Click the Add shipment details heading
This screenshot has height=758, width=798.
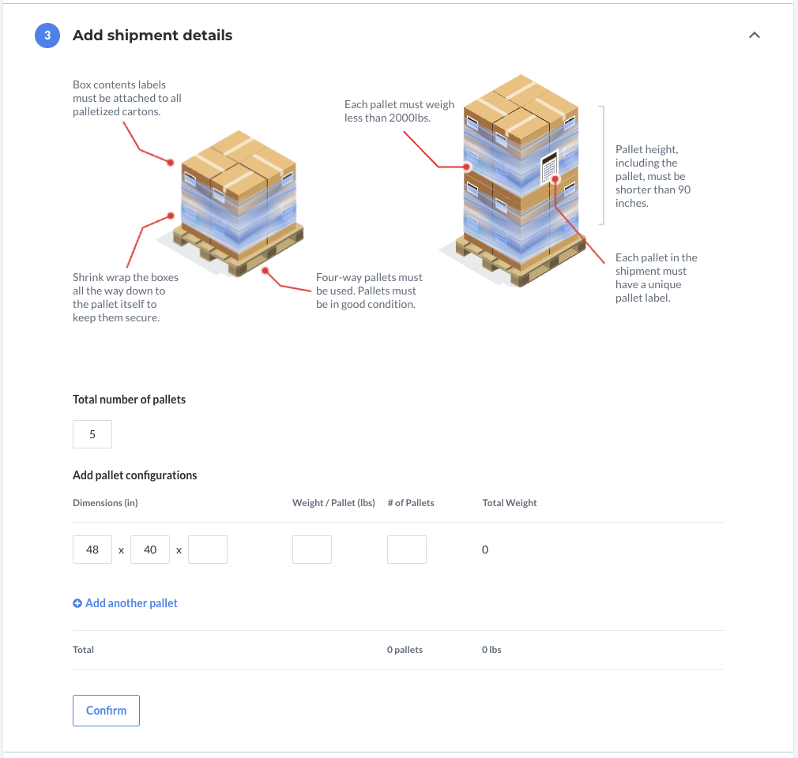pyautogui.click(x=152, y=36)
